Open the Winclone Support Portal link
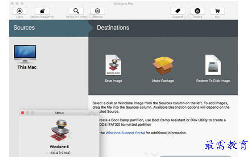This screenshot has height=157, width=251. 125,133
